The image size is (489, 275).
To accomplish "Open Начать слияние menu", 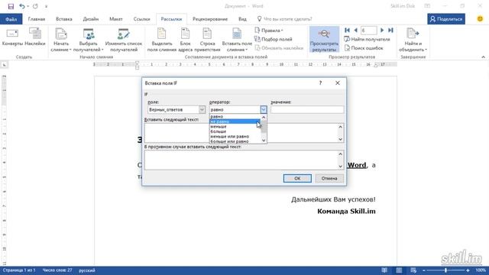I will 61,40.
